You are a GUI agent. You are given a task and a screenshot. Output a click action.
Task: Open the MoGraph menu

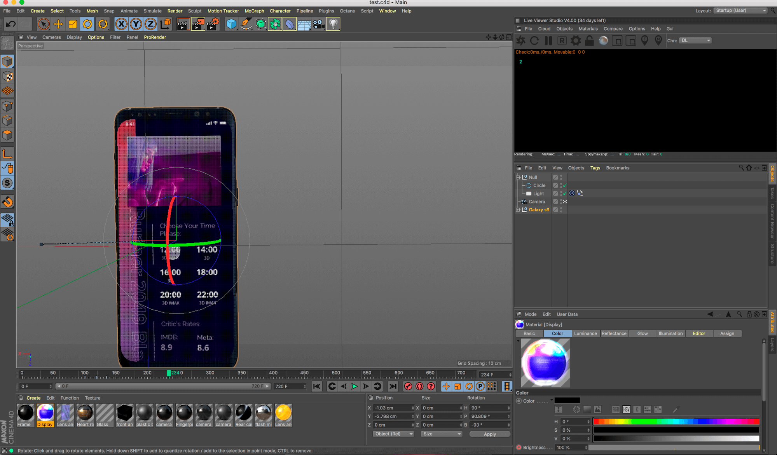[x=254, y=11]
